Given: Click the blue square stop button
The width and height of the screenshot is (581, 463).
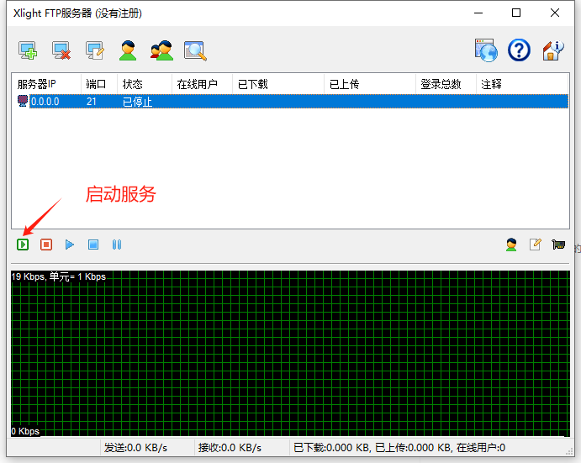Looking at the screenshot, I should 93,245.
